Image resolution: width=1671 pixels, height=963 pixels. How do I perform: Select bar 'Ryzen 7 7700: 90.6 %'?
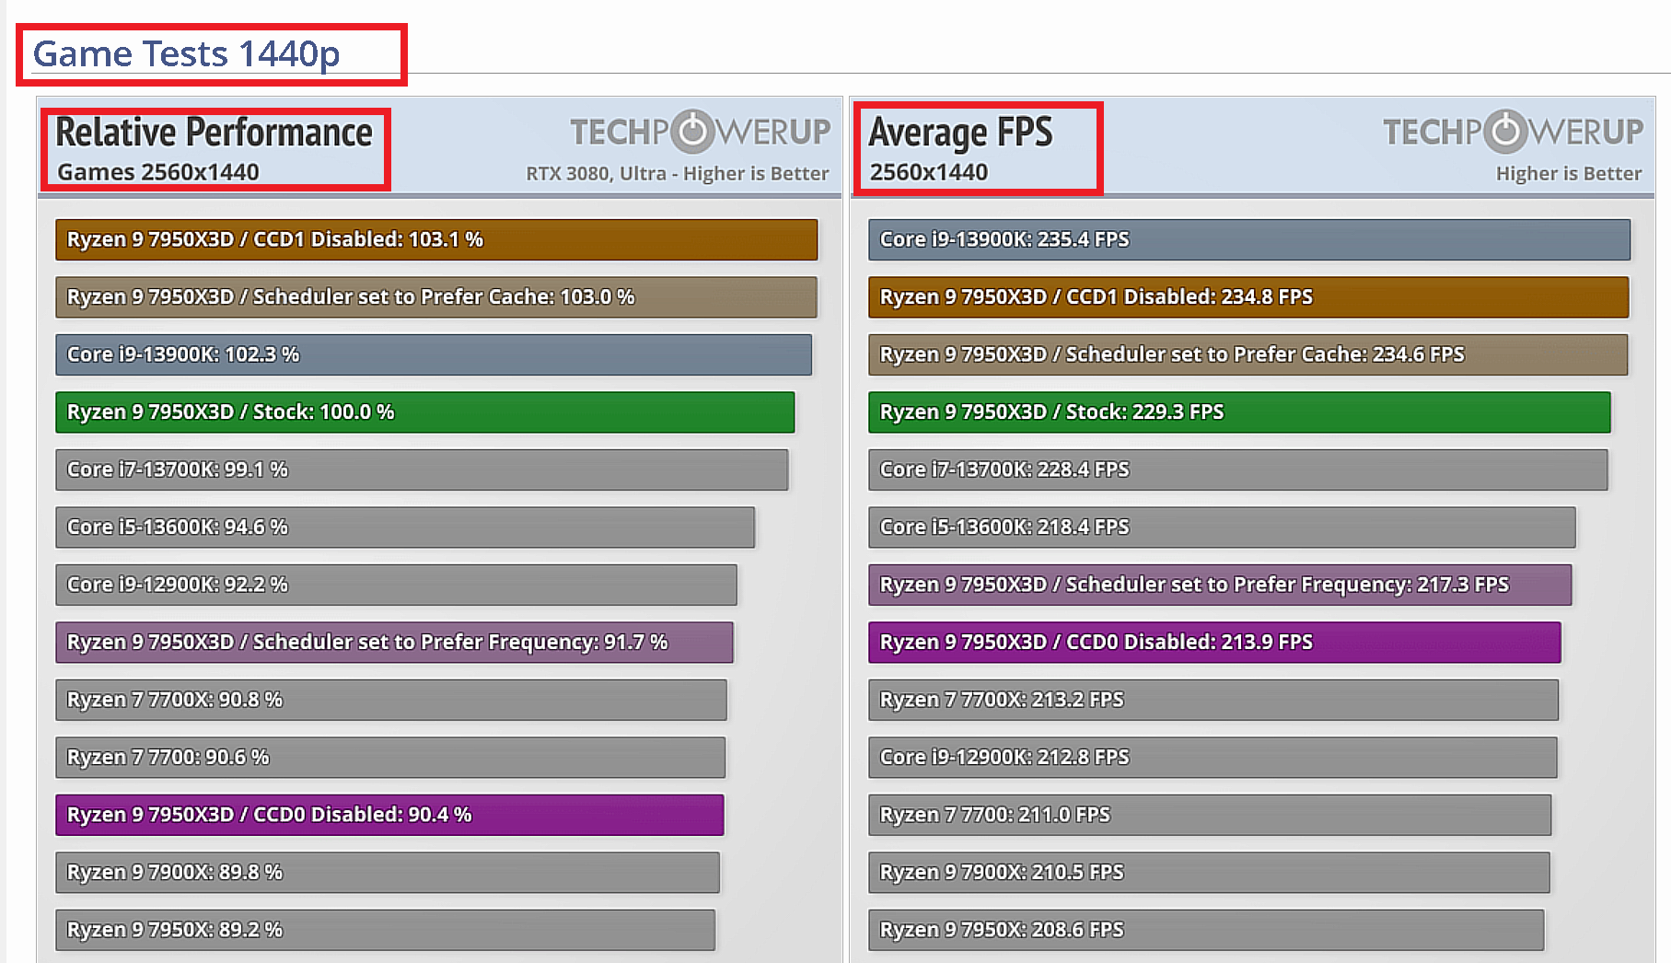pos(390,758)
